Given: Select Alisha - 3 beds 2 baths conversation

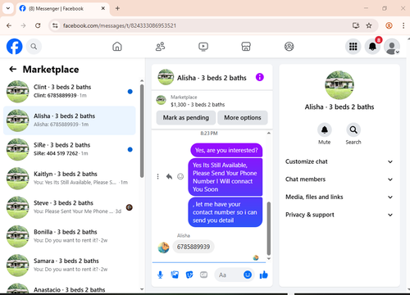Looking at the screenshot, I should point(70,120).
